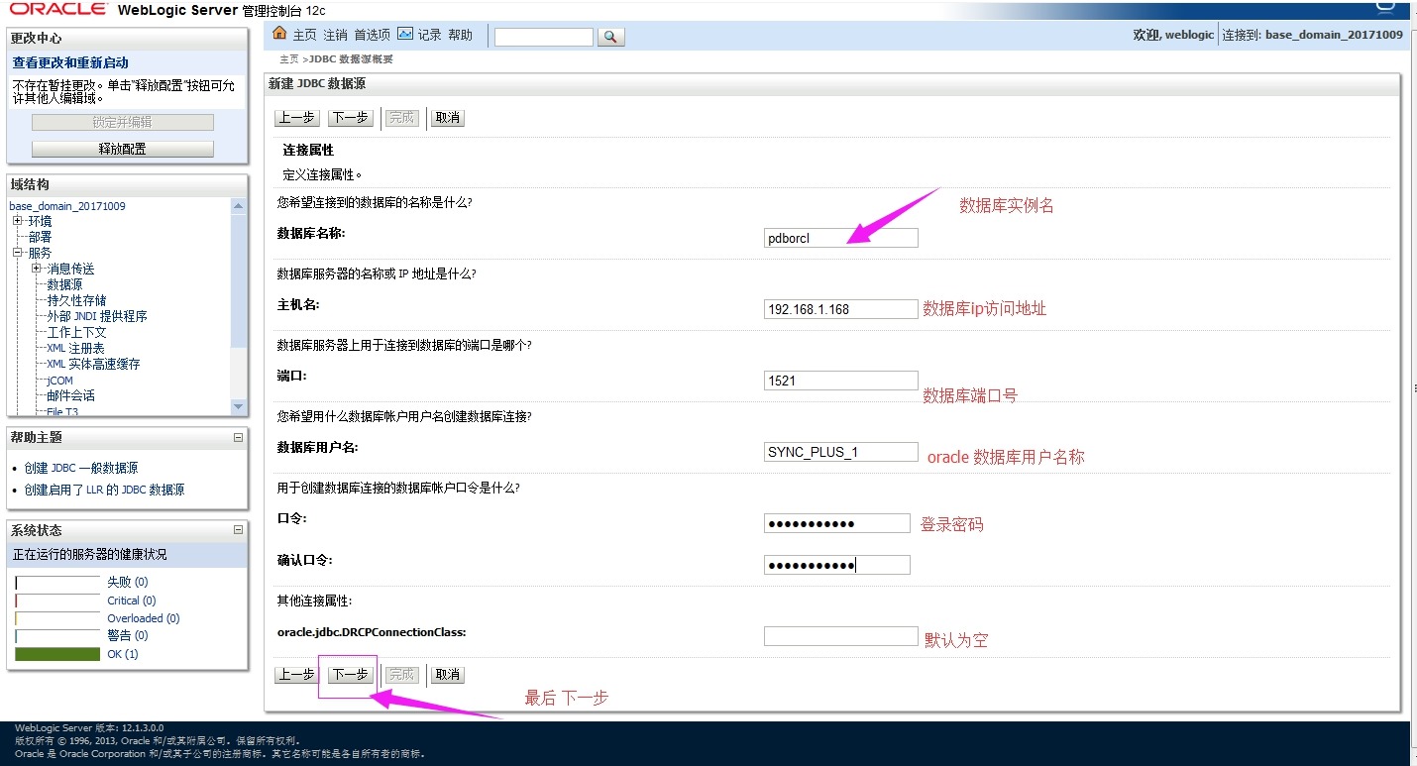Expand the 环境 tree node

click(x=18, y=221)
